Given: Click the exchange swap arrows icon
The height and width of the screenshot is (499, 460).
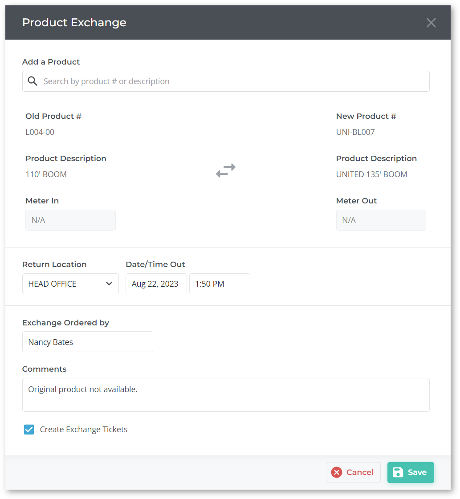Looking at the screenshot, I should click(226, 170).
